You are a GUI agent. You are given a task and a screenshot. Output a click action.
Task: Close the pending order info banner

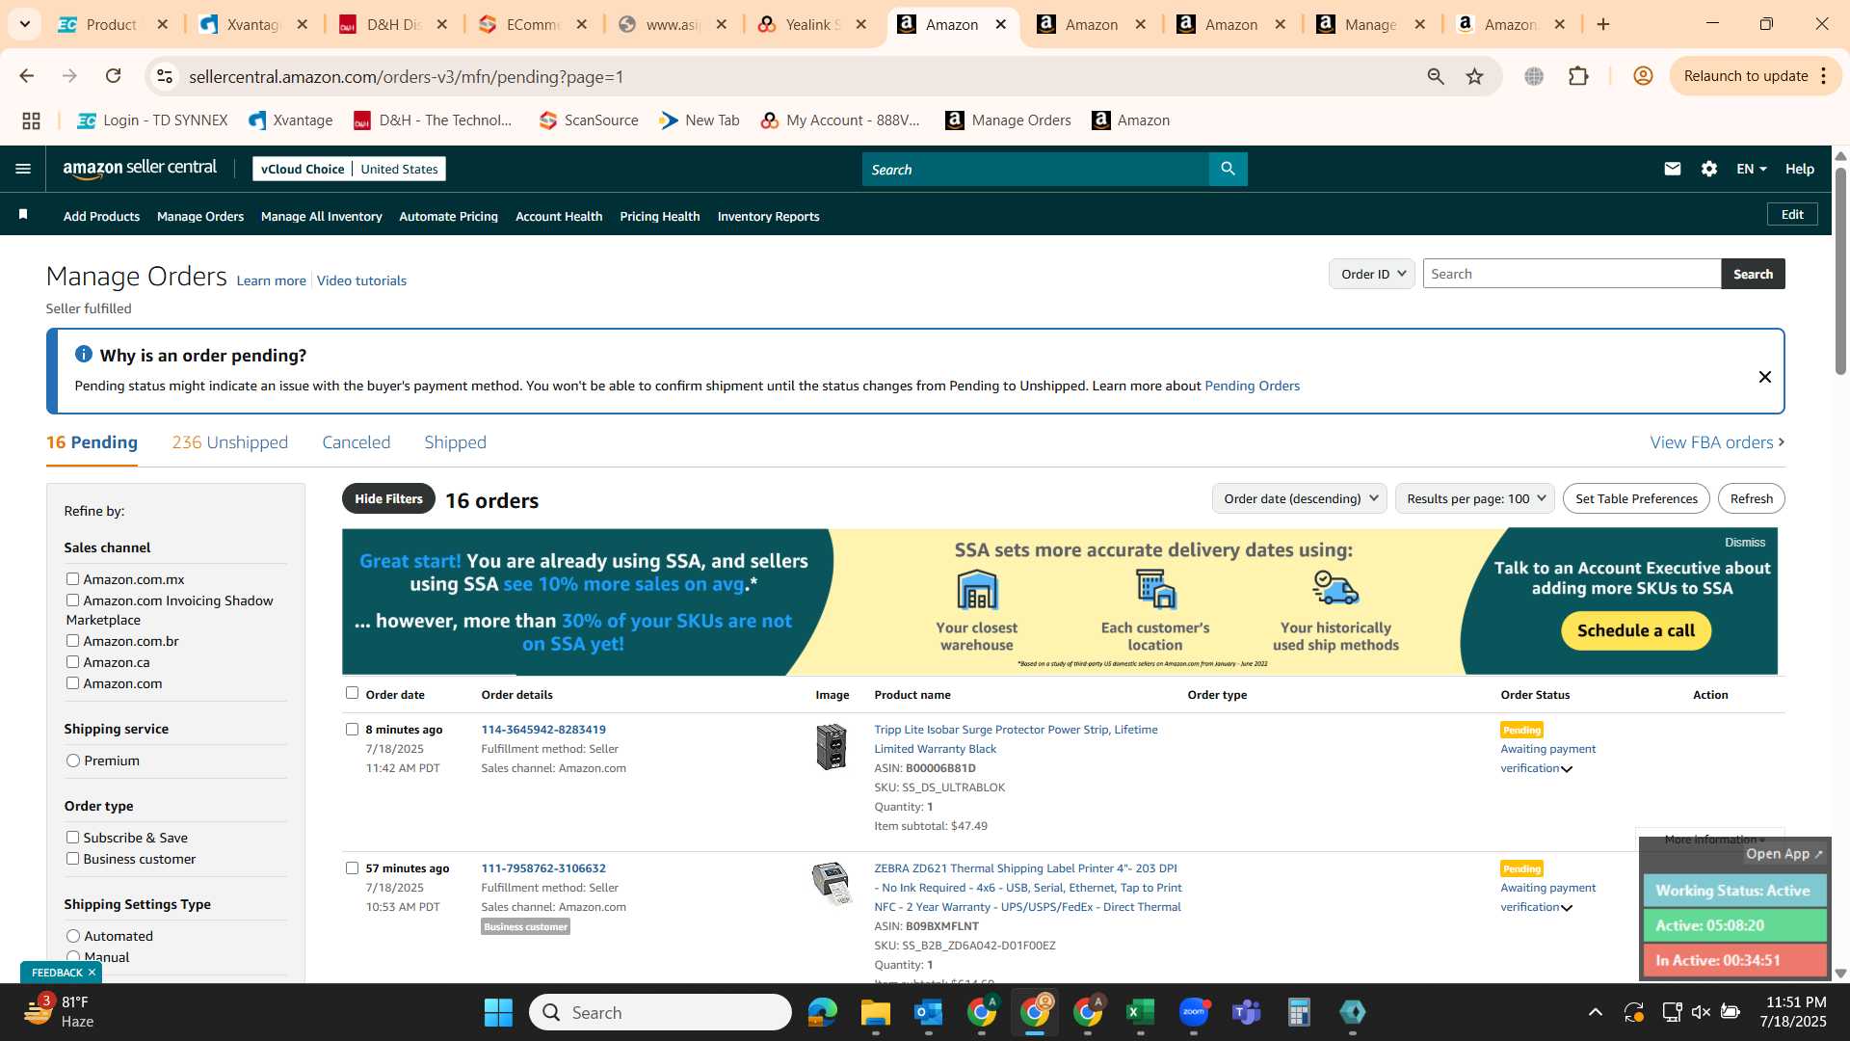(1764, 377)
